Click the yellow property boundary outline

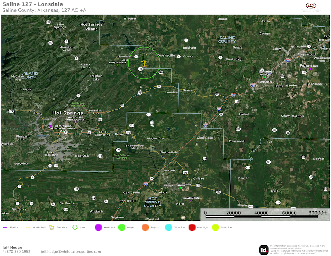[x=144, y=63]
